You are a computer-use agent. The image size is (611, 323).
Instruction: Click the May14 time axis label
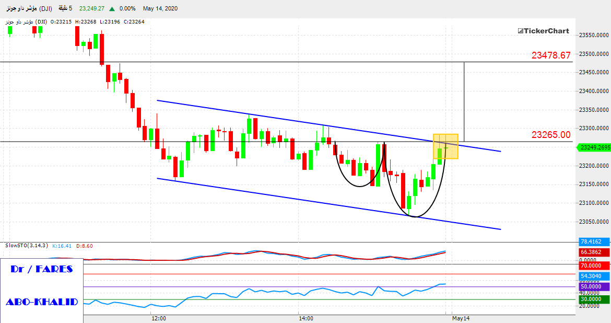click(461, 318)
